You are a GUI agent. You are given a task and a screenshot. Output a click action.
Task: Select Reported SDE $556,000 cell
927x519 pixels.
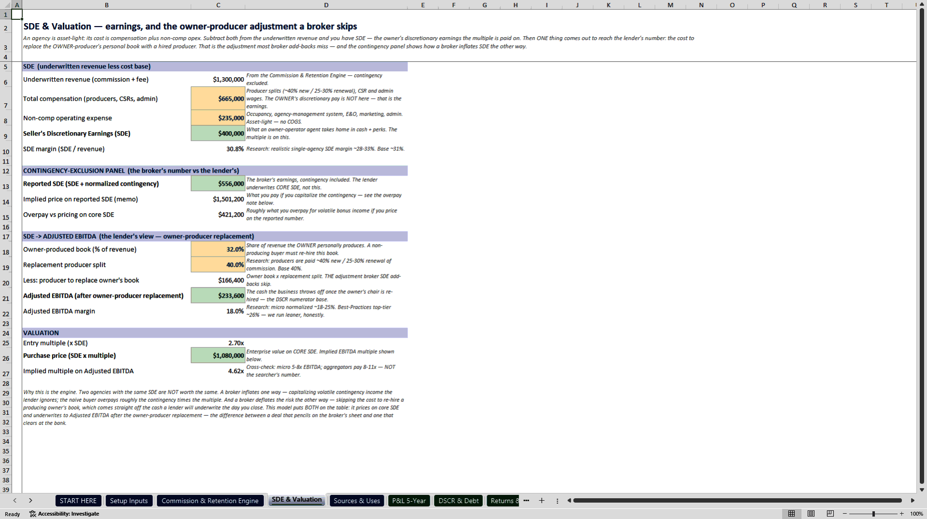[x=218, y=183]
